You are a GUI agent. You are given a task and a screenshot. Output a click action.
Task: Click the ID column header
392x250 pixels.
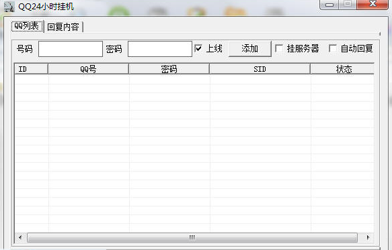tap(31, 69)
